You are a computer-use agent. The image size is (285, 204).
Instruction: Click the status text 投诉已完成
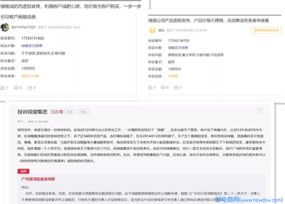point(30,76)
